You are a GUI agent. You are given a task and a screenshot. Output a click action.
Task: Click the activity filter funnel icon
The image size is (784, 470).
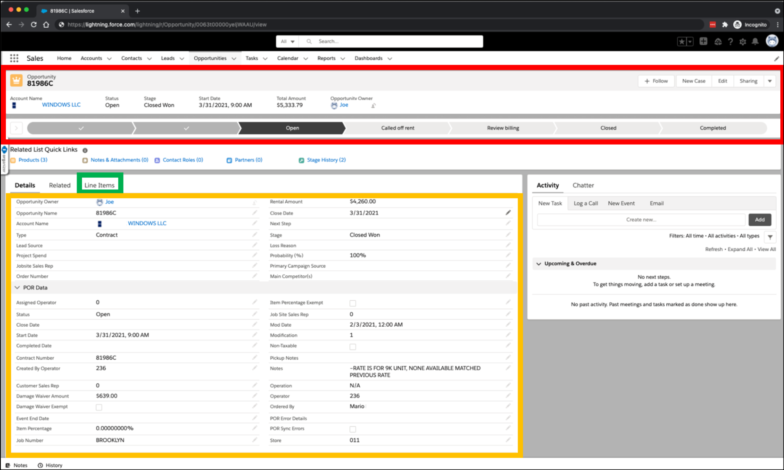click(770, 237)
